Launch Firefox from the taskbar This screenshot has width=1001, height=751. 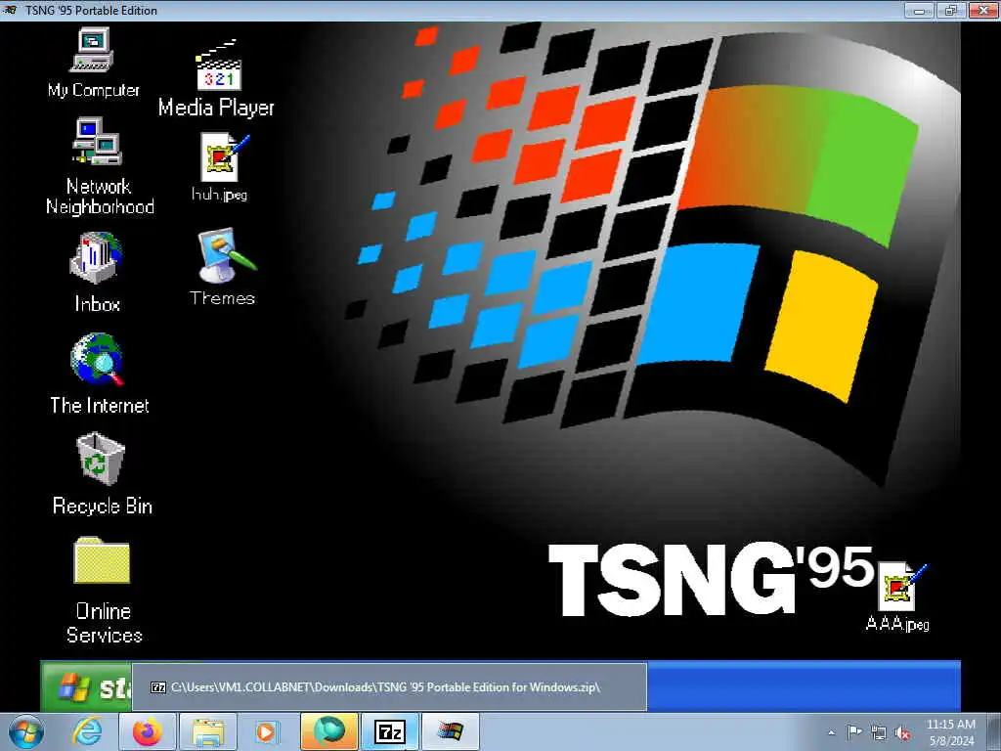click(x=147, y=731)
